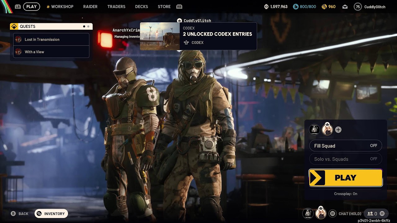Viewport: 397px width, 223px height.
Task: Open the STORE tab
Action: pyautogui.click(x=164, y=7)
